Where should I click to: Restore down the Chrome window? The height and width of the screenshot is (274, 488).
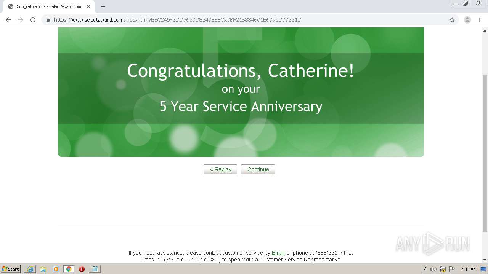pos(466,3)
